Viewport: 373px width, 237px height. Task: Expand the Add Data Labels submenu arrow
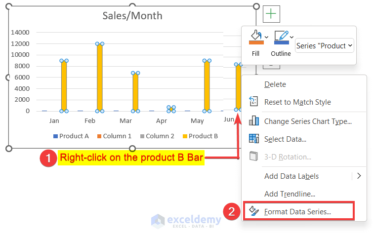coord(359,176)
